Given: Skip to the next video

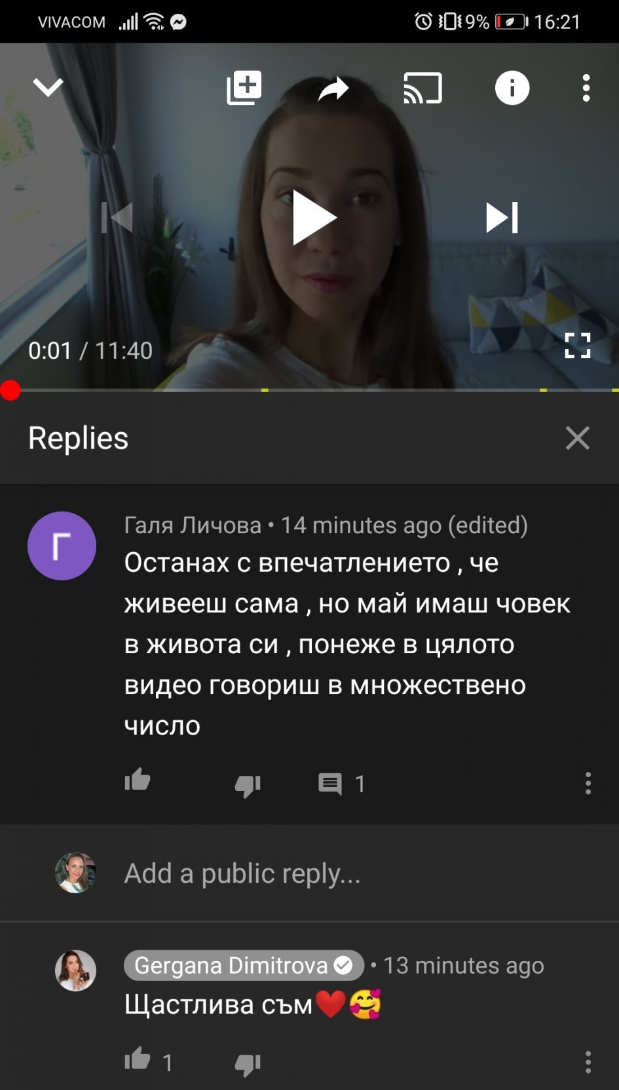Looking at the screenshot, I should (502, 217).
